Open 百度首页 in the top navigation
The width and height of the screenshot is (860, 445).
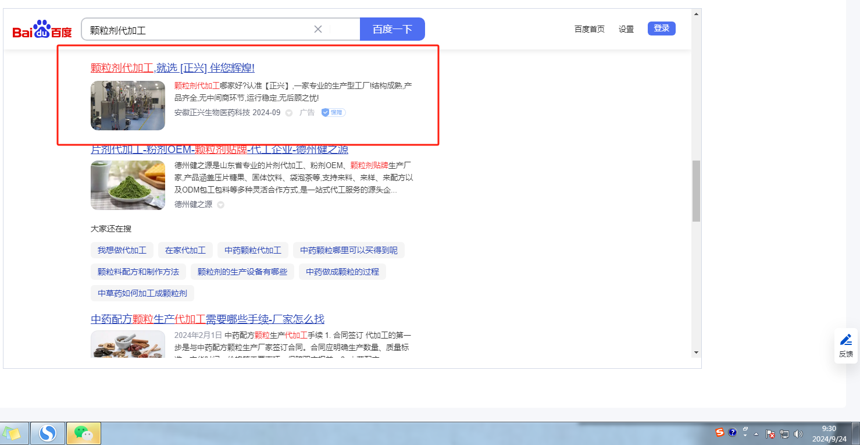589,29
